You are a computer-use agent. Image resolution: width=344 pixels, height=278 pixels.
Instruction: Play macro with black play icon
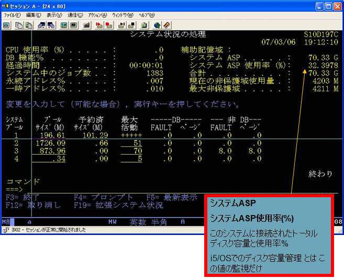point(121,25)
